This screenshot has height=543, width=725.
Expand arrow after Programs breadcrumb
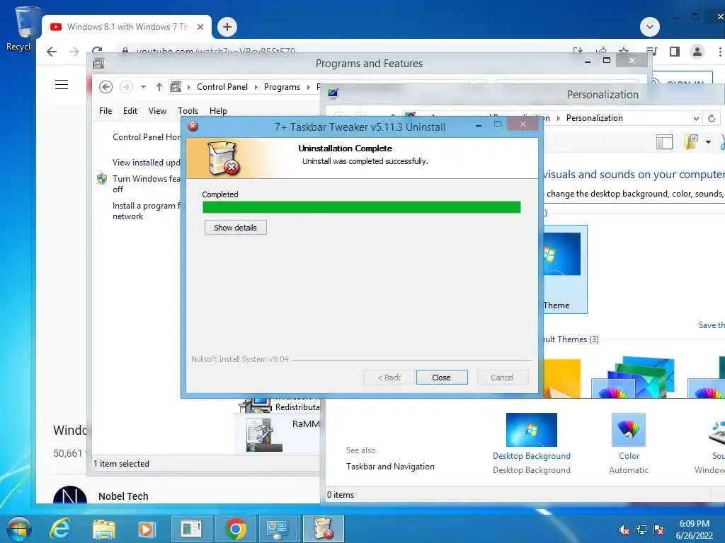pos(309,87)
